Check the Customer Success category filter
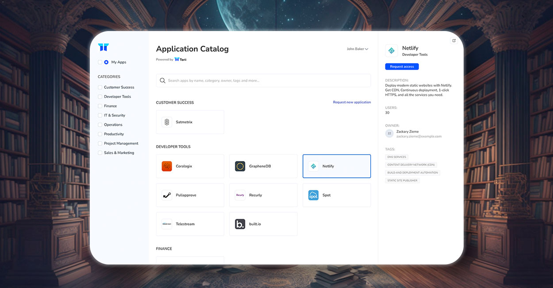Screen dimensions: 553x288 100,87
